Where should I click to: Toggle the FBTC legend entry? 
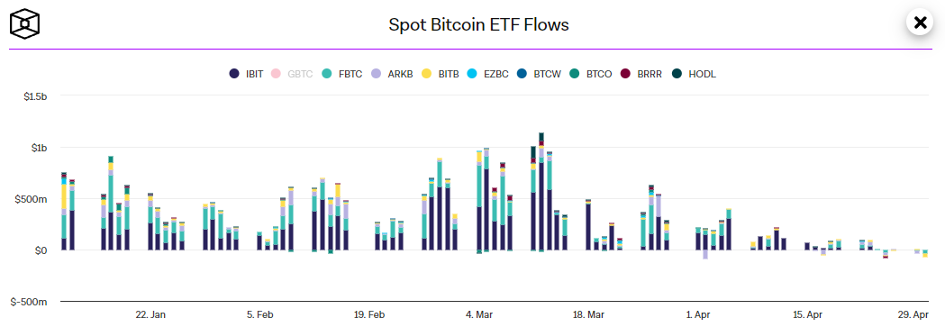click(x=342, y=74)
